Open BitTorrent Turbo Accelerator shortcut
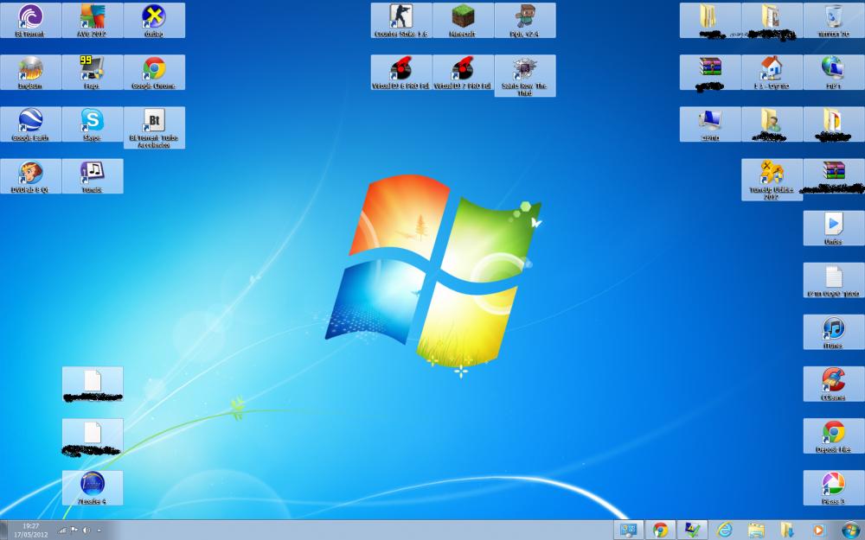Image resolution: width=865 pixels, height=540 pixels. click(154, 128)
